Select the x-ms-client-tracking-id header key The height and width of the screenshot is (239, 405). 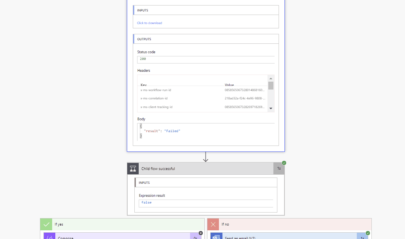(156, 107)
